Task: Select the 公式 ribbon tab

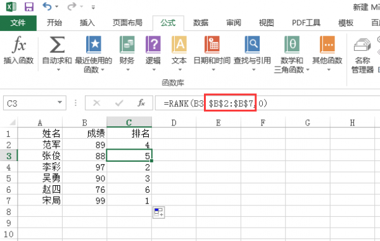Action: pyautogui.click(x=168, y=23)
